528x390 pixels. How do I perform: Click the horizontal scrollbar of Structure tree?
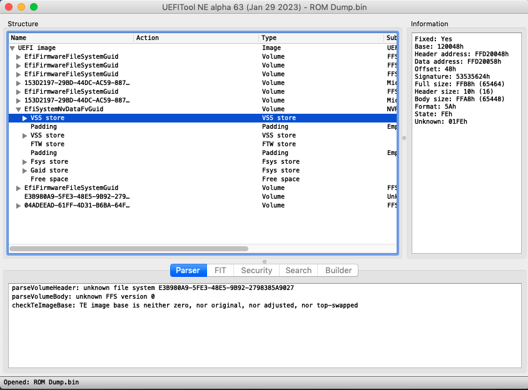click(x=129, y=249)
